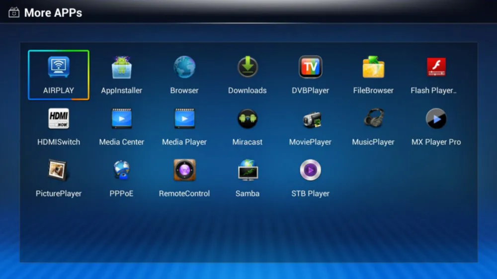This screenshot has height=279, width=497.
Task: Select the "RemoteControl" label text
Action: [x=184, y=194]
